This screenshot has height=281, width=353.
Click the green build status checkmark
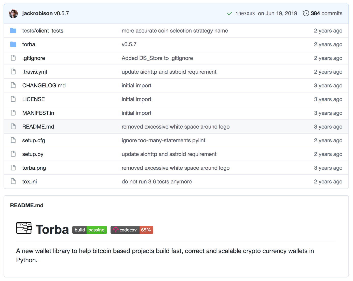pos(229,13)
